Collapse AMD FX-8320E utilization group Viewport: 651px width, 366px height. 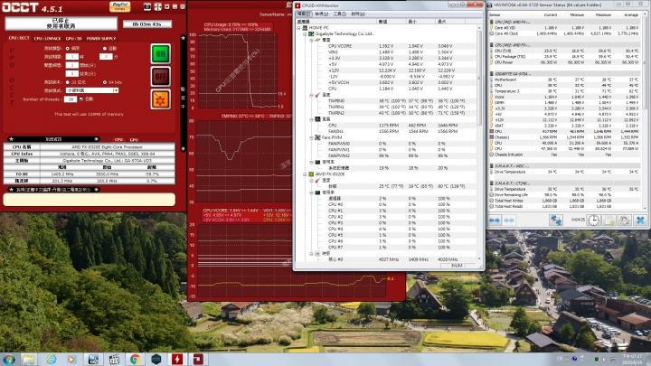(x=311, y=192)
